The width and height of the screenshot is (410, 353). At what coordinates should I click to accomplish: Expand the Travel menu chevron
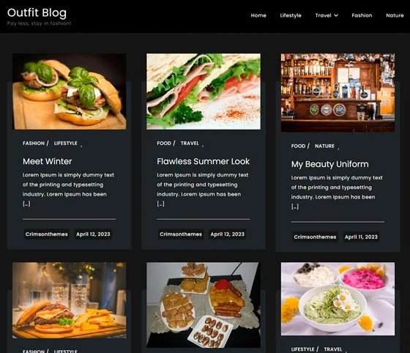336,15
